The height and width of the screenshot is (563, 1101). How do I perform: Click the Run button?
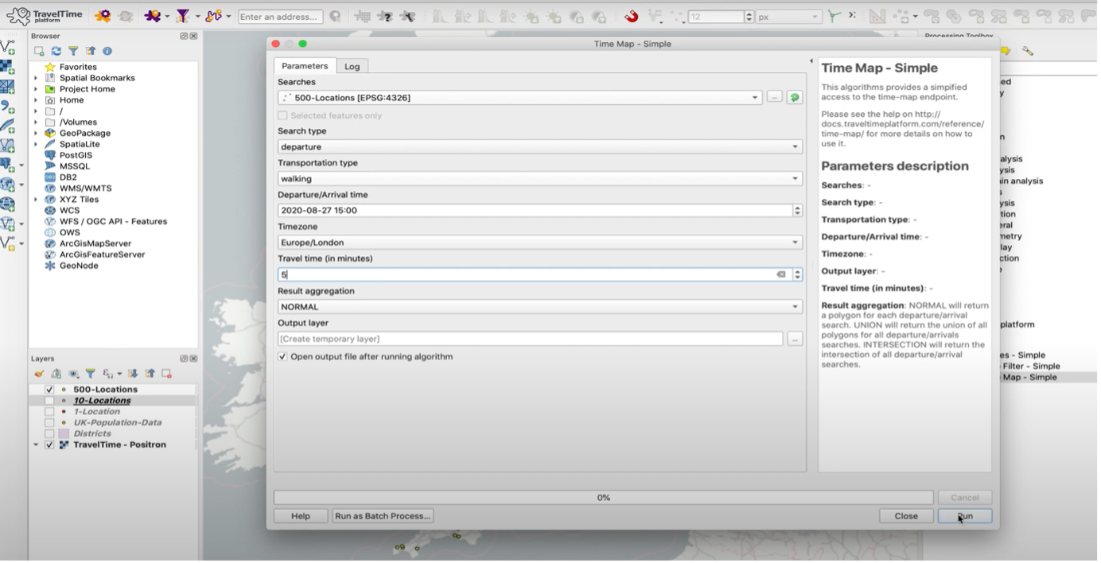coord(964,516)
